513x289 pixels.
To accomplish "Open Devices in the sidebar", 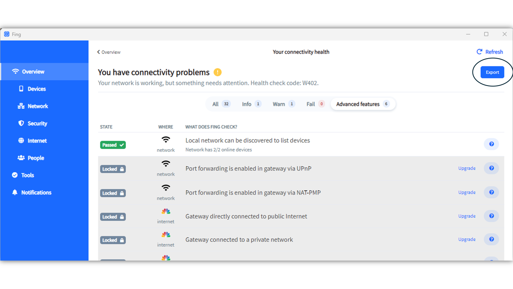I will (x=37, y=89).
